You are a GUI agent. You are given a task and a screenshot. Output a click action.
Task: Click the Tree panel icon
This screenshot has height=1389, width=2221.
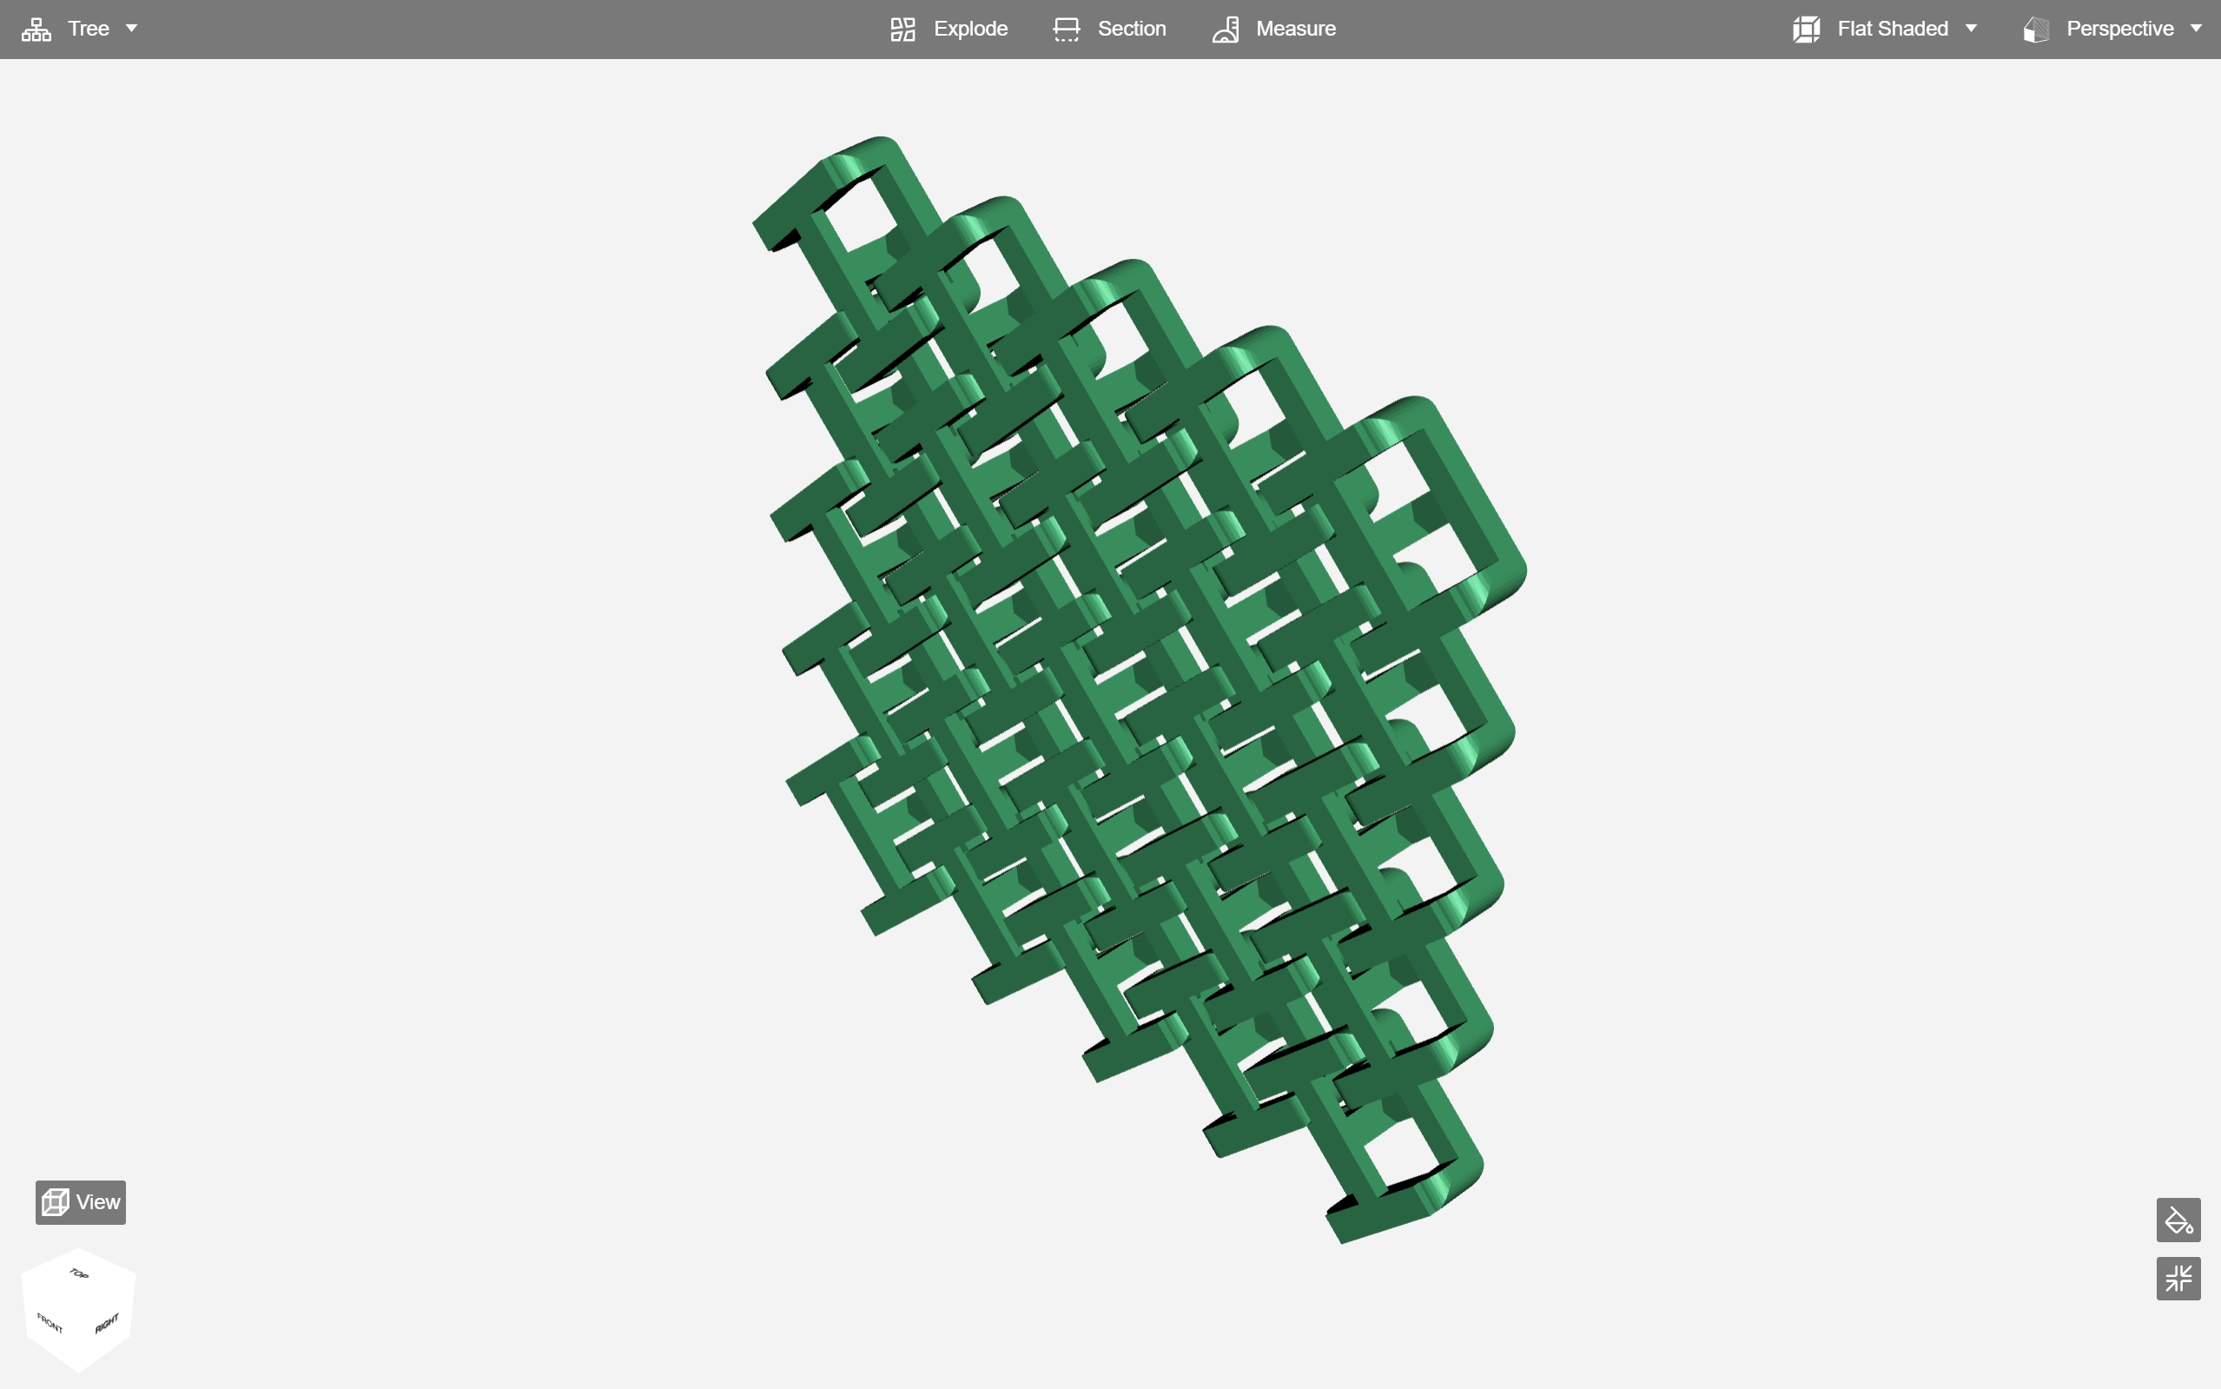pyautogui.click(x=32, y=27)
